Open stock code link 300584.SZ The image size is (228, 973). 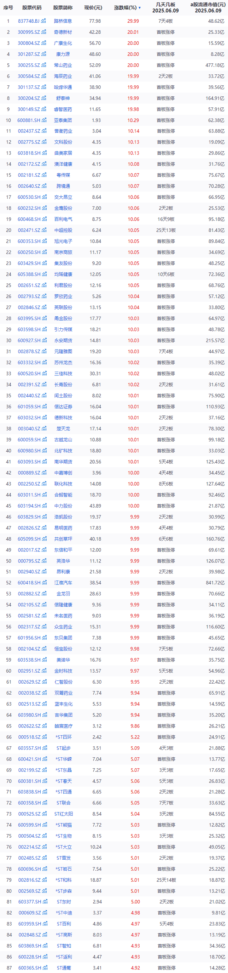click(29, 76)
